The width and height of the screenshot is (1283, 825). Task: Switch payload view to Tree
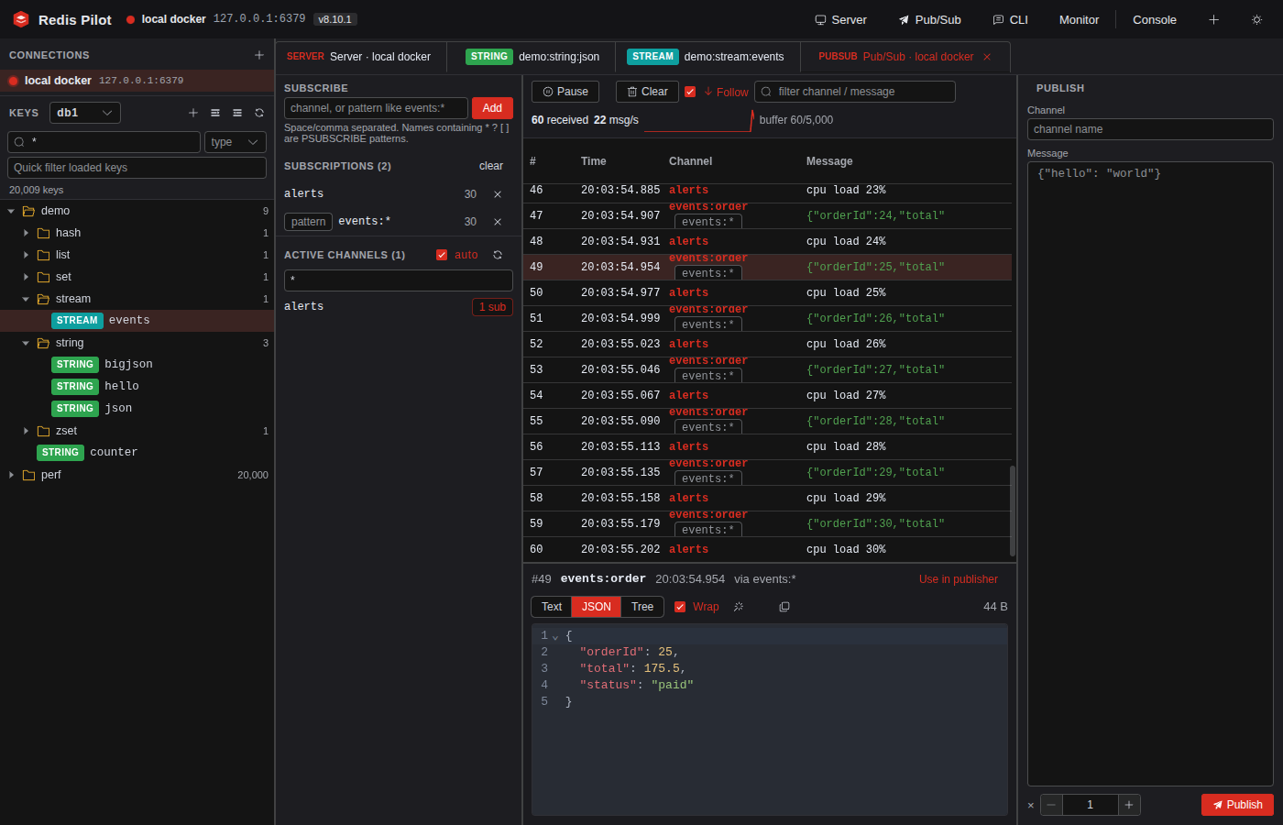click(642, 607)
